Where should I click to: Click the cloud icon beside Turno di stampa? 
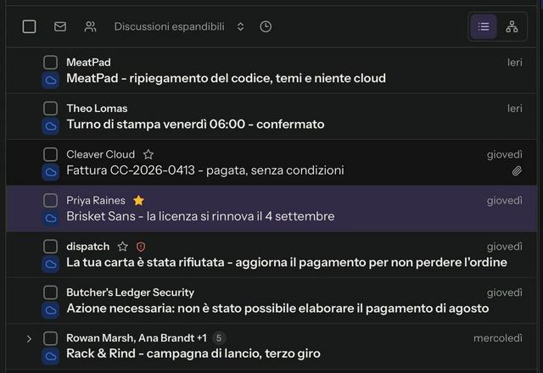[x=51, y=126]
